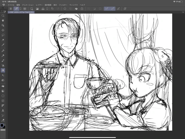185x139 pixels.
Task: Select the Lasso selection tool
Action: click(x=3, y=35)
